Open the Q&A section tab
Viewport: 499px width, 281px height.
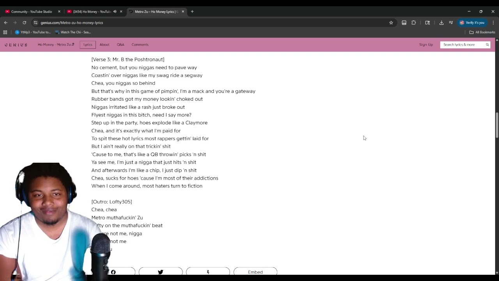(120, 44)
